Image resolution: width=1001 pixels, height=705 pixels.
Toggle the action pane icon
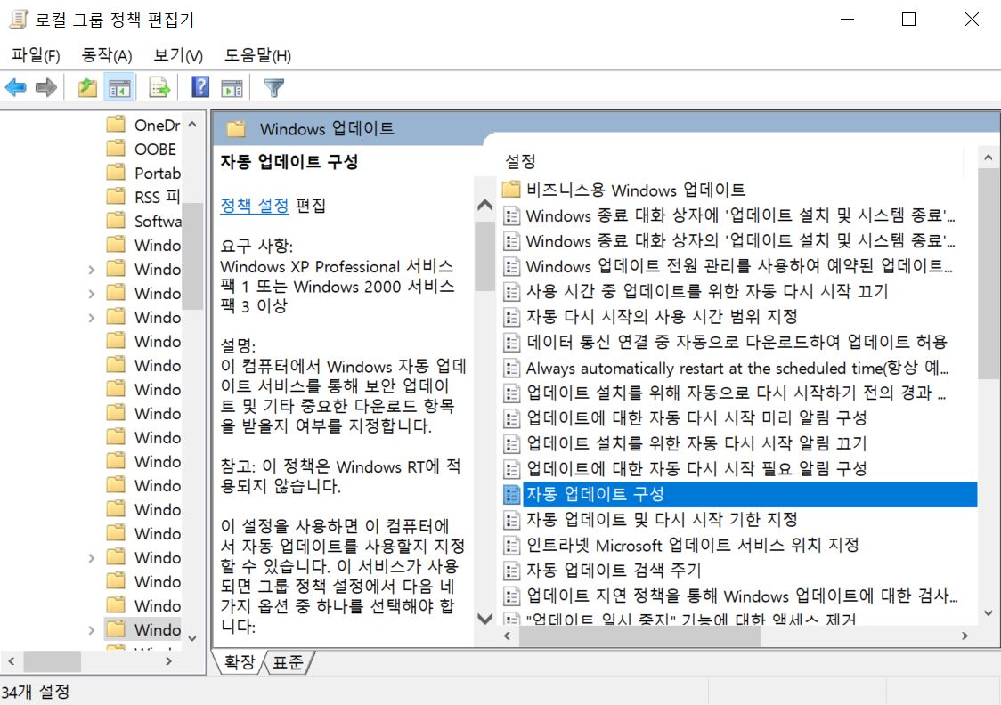tap(232, 88)
